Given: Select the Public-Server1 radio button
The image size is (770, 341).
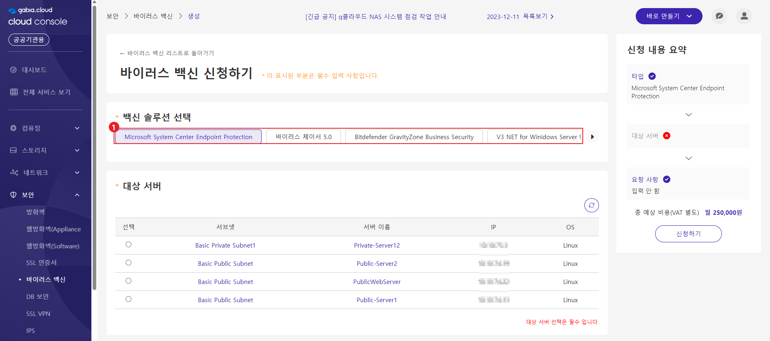Looking at the screenshot, I should coord(128,299).
